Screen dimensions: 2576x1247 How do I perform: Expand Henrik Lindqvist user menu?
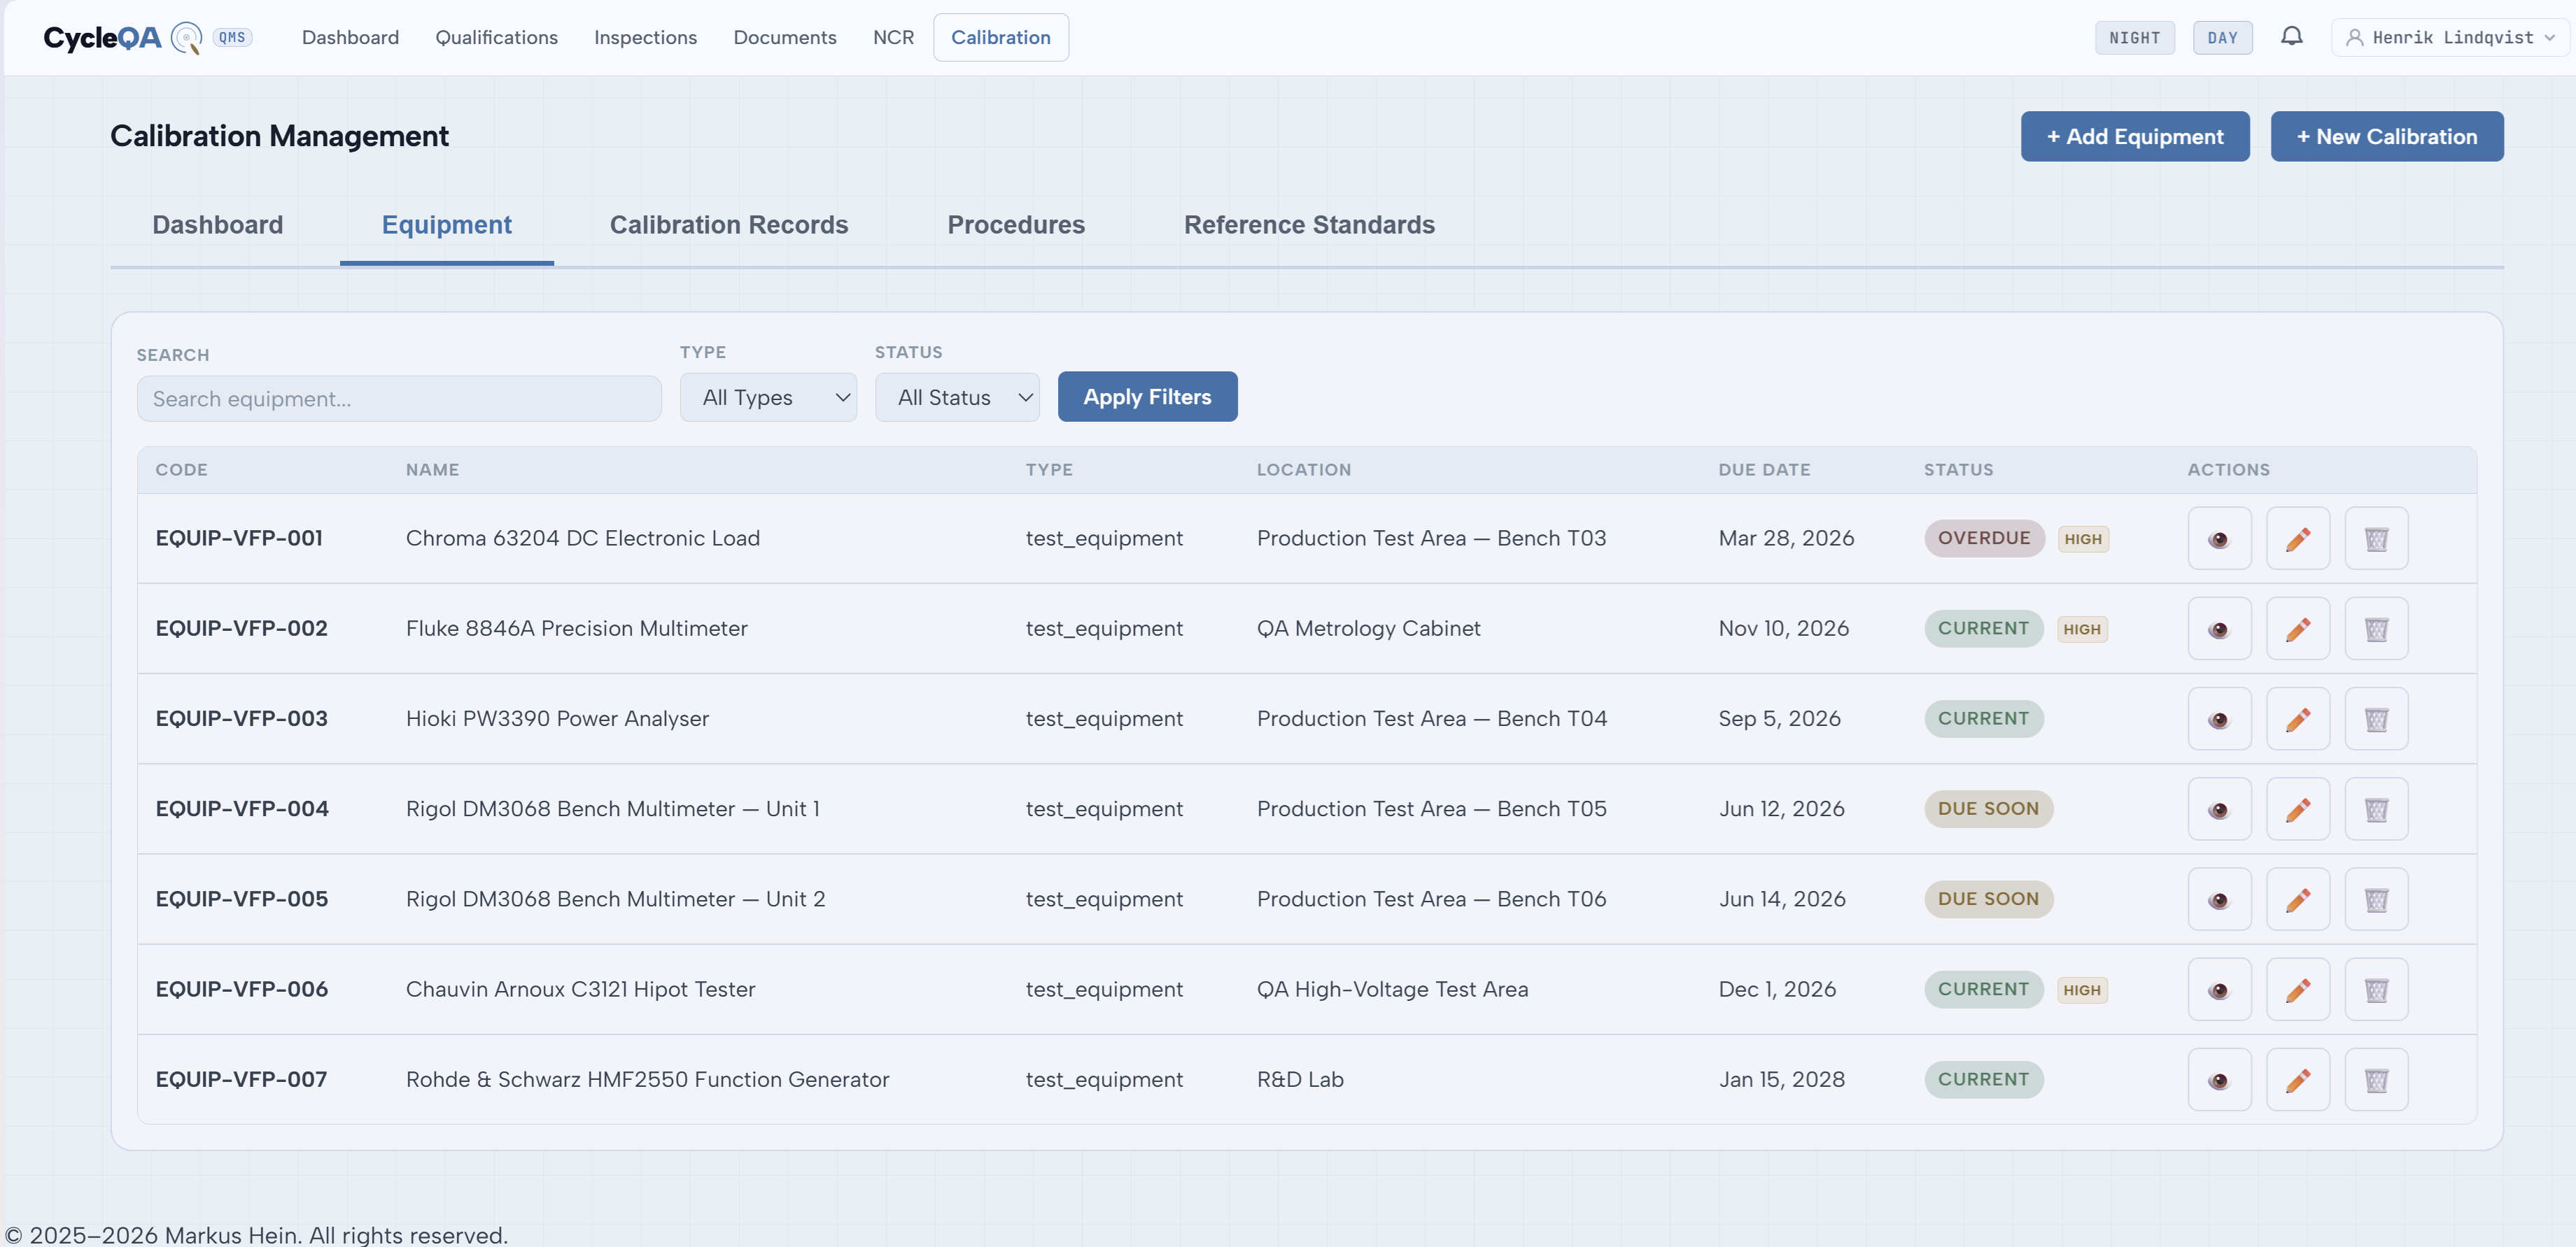coord(2450,38)
